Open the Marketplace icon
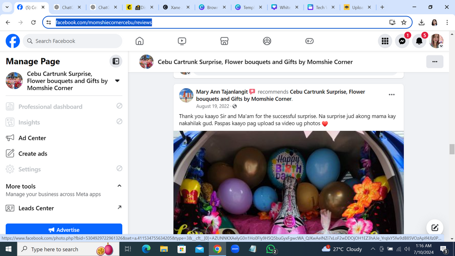The image size is (455, 256). [x=225, y=41]
